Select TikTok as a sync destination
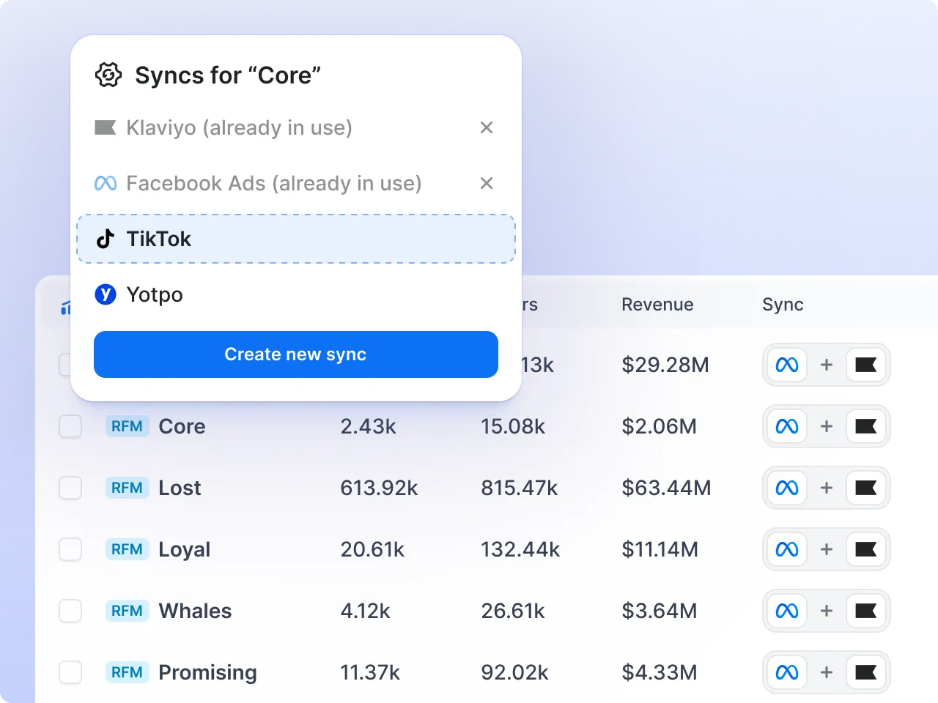This screenshot has height=703, width=938. 296,239
